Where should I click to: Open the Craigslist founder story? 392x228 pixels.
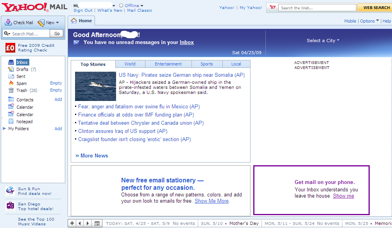(134, 140)
